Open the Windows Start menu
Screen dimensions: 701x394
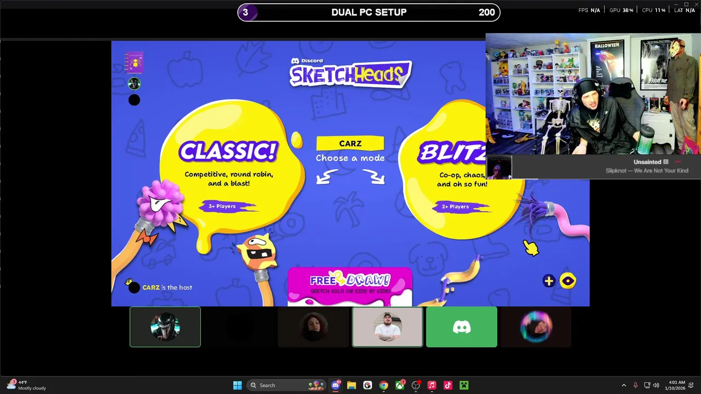[237, 385]
